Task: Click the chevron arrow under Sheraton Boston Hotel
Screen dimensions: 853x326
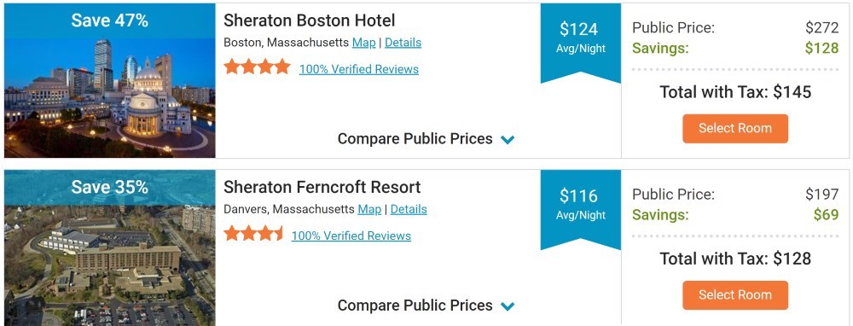Action: pos(507,140)
